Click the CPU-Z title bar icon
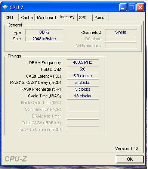148x169 pixels. click(5, 7)
